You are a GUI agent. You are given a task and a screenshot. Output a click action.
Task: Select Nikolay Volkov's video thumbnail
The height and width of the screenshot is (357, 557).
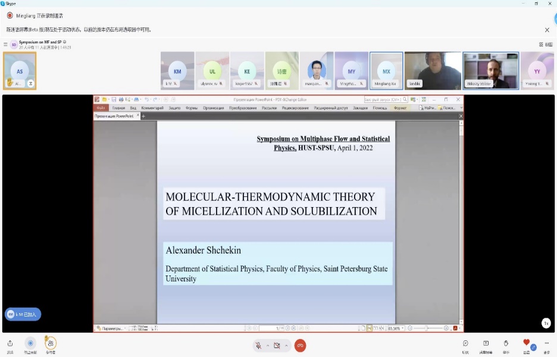click(x=491, y=71)
